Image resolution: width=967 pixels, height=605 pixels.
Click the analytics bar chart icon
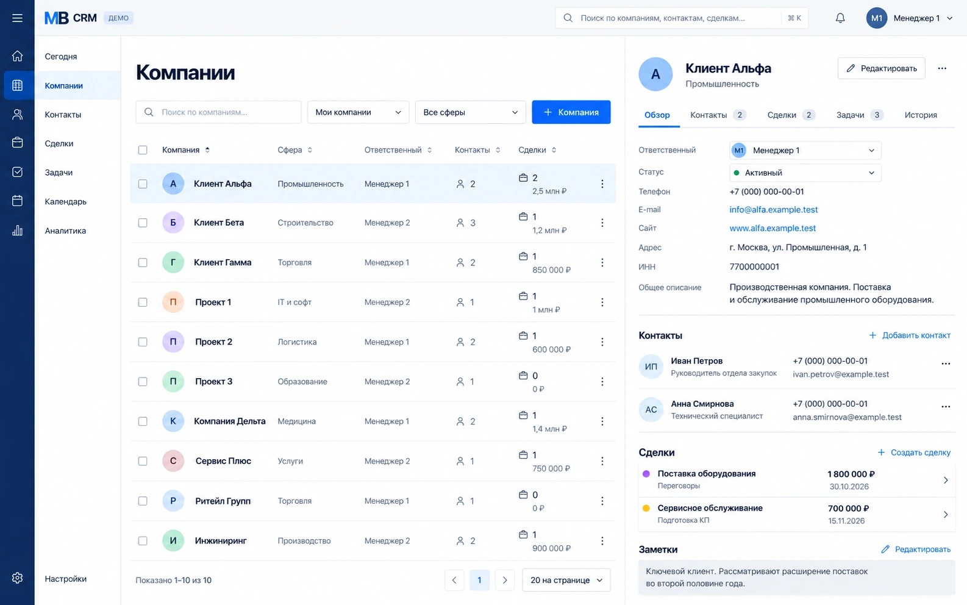pos(17,230)
